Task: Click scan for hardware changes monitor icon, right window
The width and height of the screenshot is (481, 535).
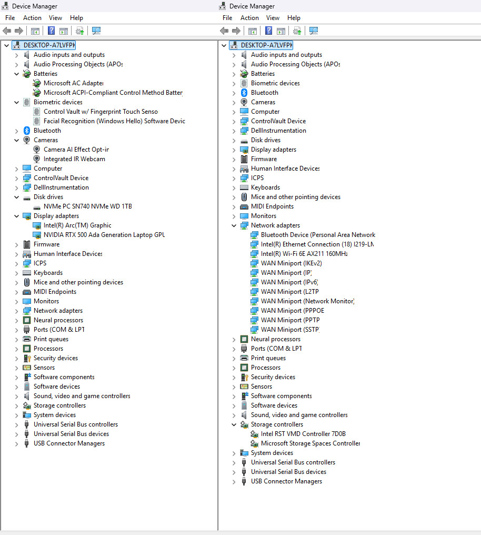Action: click(x=314, y=31)
